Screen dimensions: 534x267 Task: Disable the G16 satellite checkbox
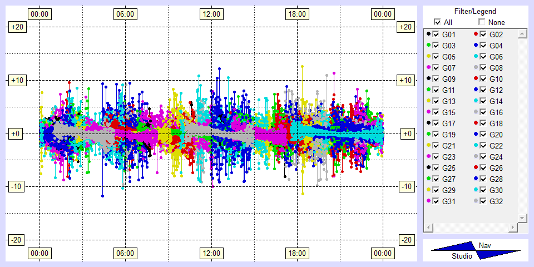pyautogui.click(x=483, y=112)
